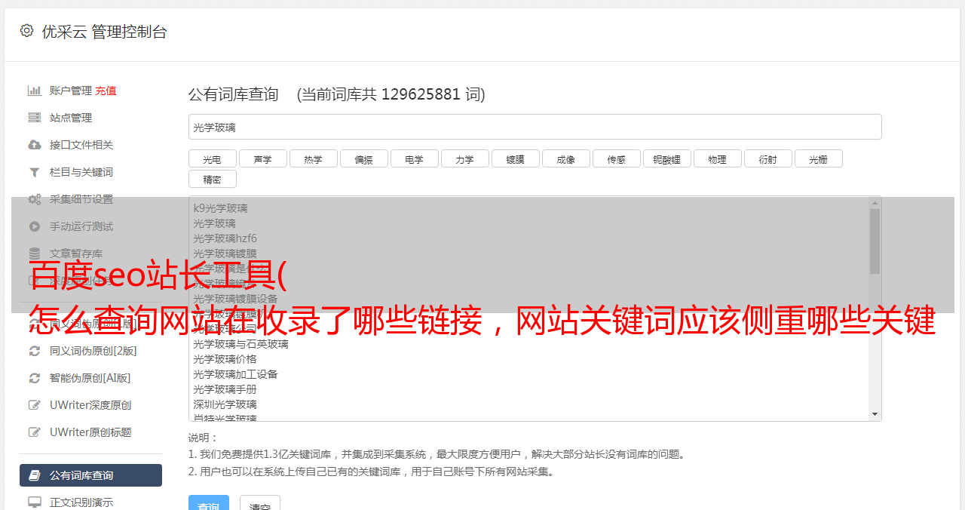This screenshot has width=965, height=510.
Task: Open the 充值 recharge link
Action: 106,91
